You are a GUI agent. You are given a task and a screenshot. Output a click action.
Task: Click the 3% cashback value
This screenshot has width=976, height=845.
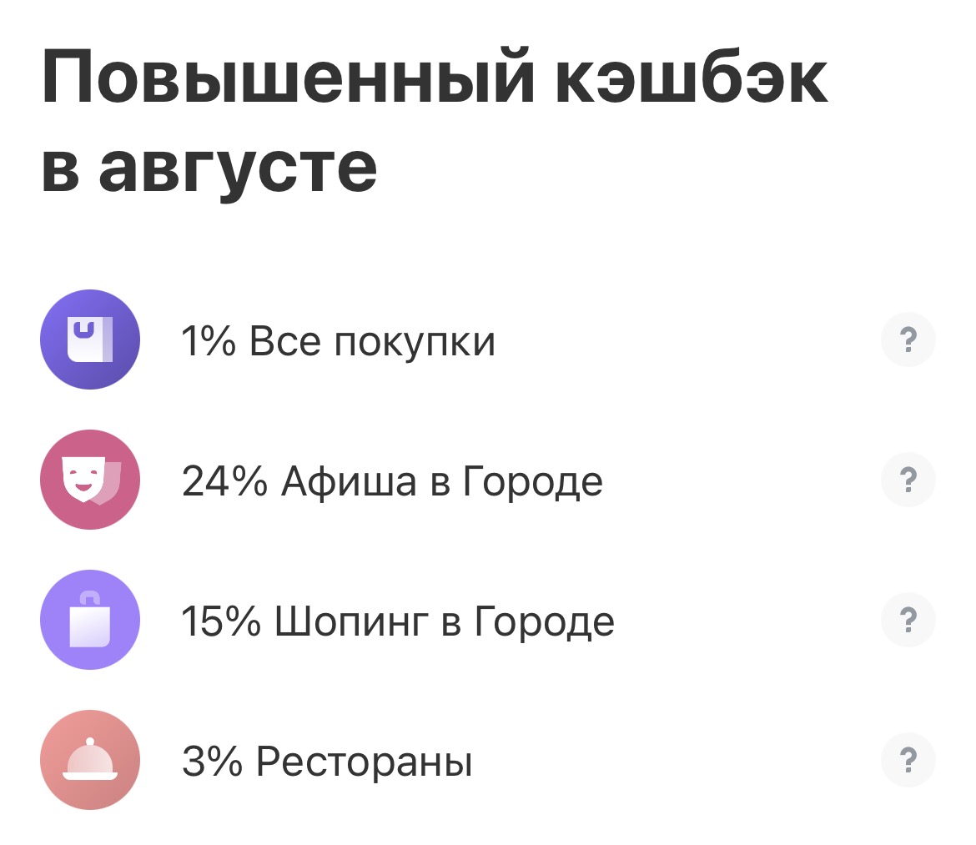click(212, 761)
